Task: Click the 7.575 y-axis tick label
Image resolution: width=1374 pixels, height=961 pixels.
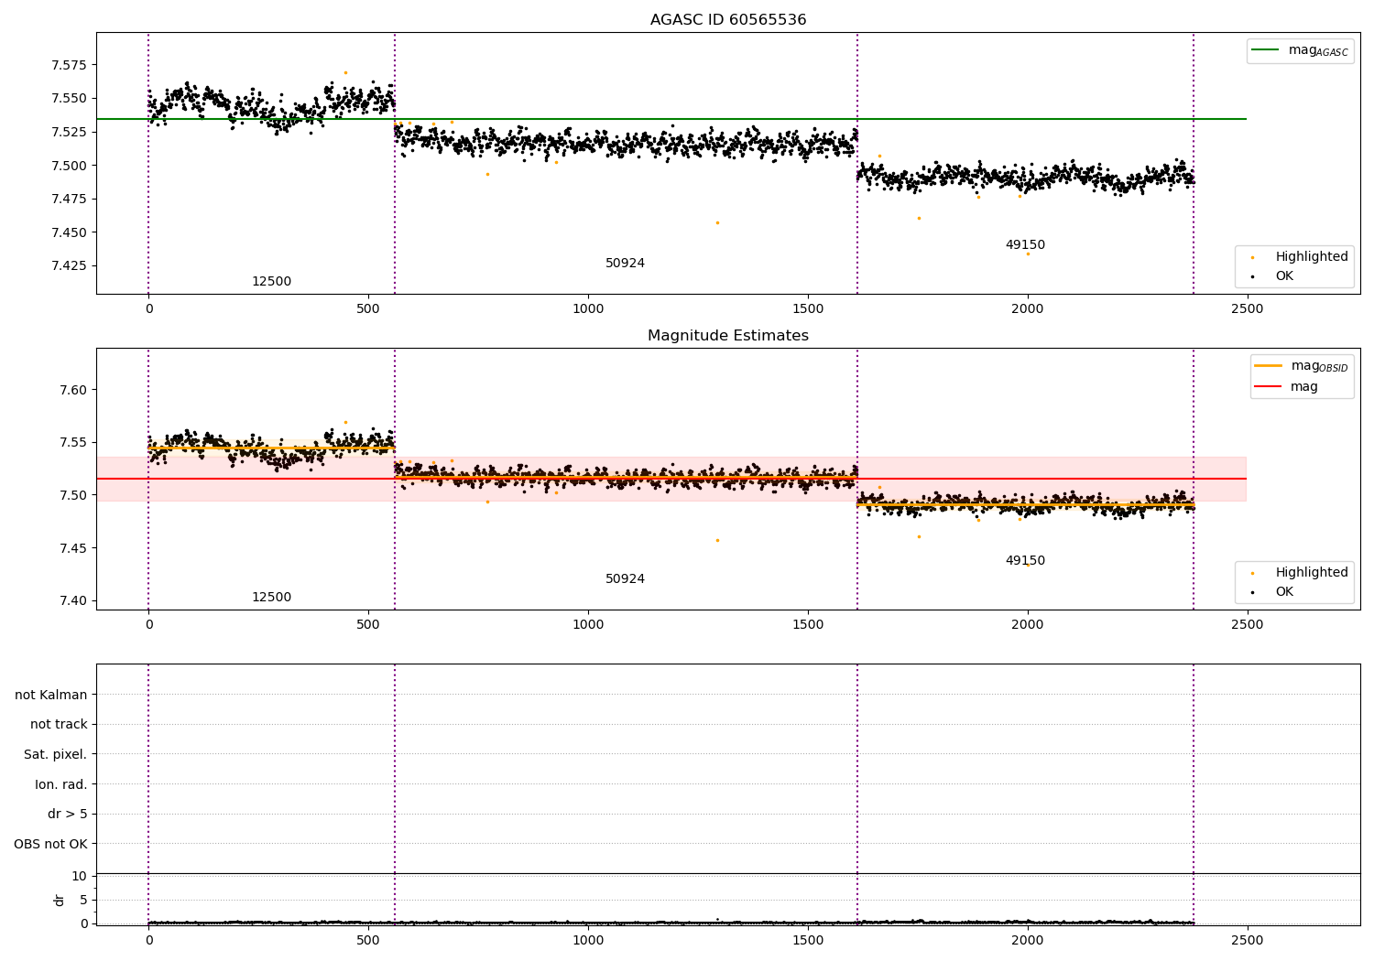Action: click(70, 65)
